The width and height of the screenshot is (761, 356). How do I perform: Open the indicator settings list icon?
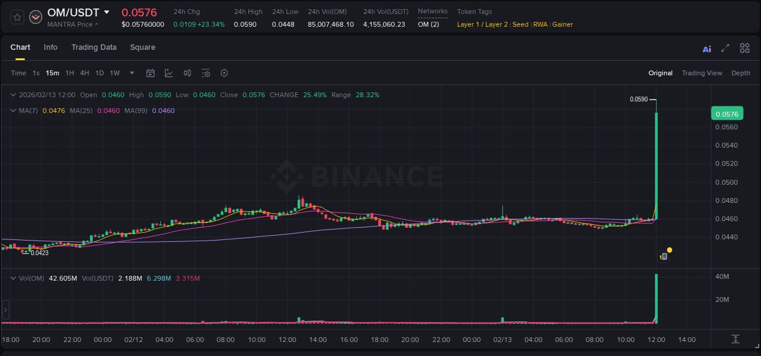(x=206, y=73)
